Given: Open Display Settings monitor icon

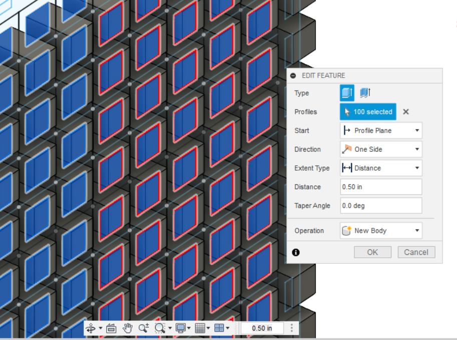Looking at the screenshot, I should coord(181,328).
